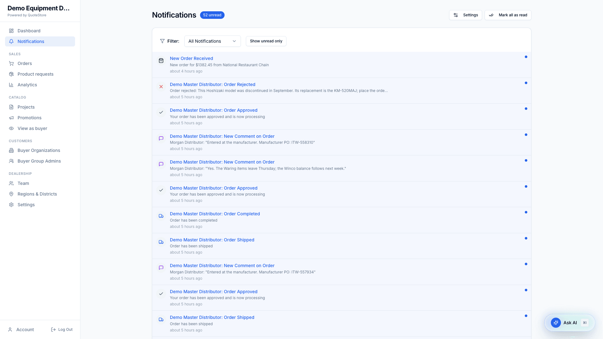Click comment about Waring items leaving Thursday
The height and width of the screenshot is (339, 603).
tap(342, 168)
